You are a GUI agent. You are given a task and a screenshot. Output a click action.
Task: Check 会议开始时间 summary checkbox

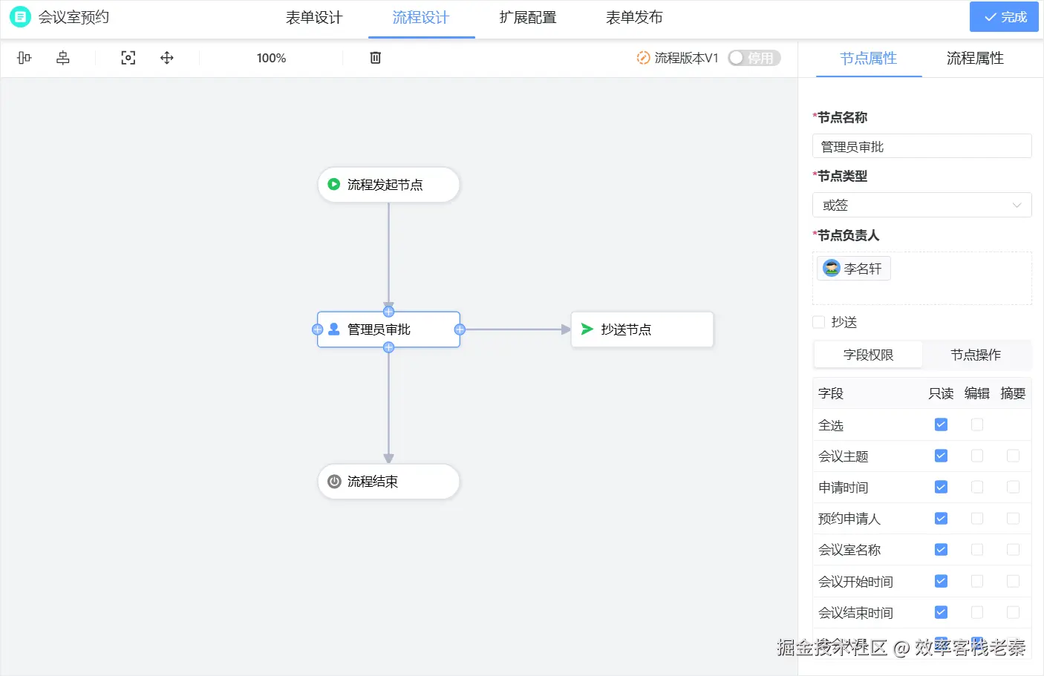(1013, 581)
